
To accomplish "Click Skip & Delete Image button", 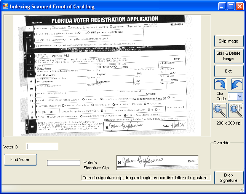I will click(x=229, y=56).
